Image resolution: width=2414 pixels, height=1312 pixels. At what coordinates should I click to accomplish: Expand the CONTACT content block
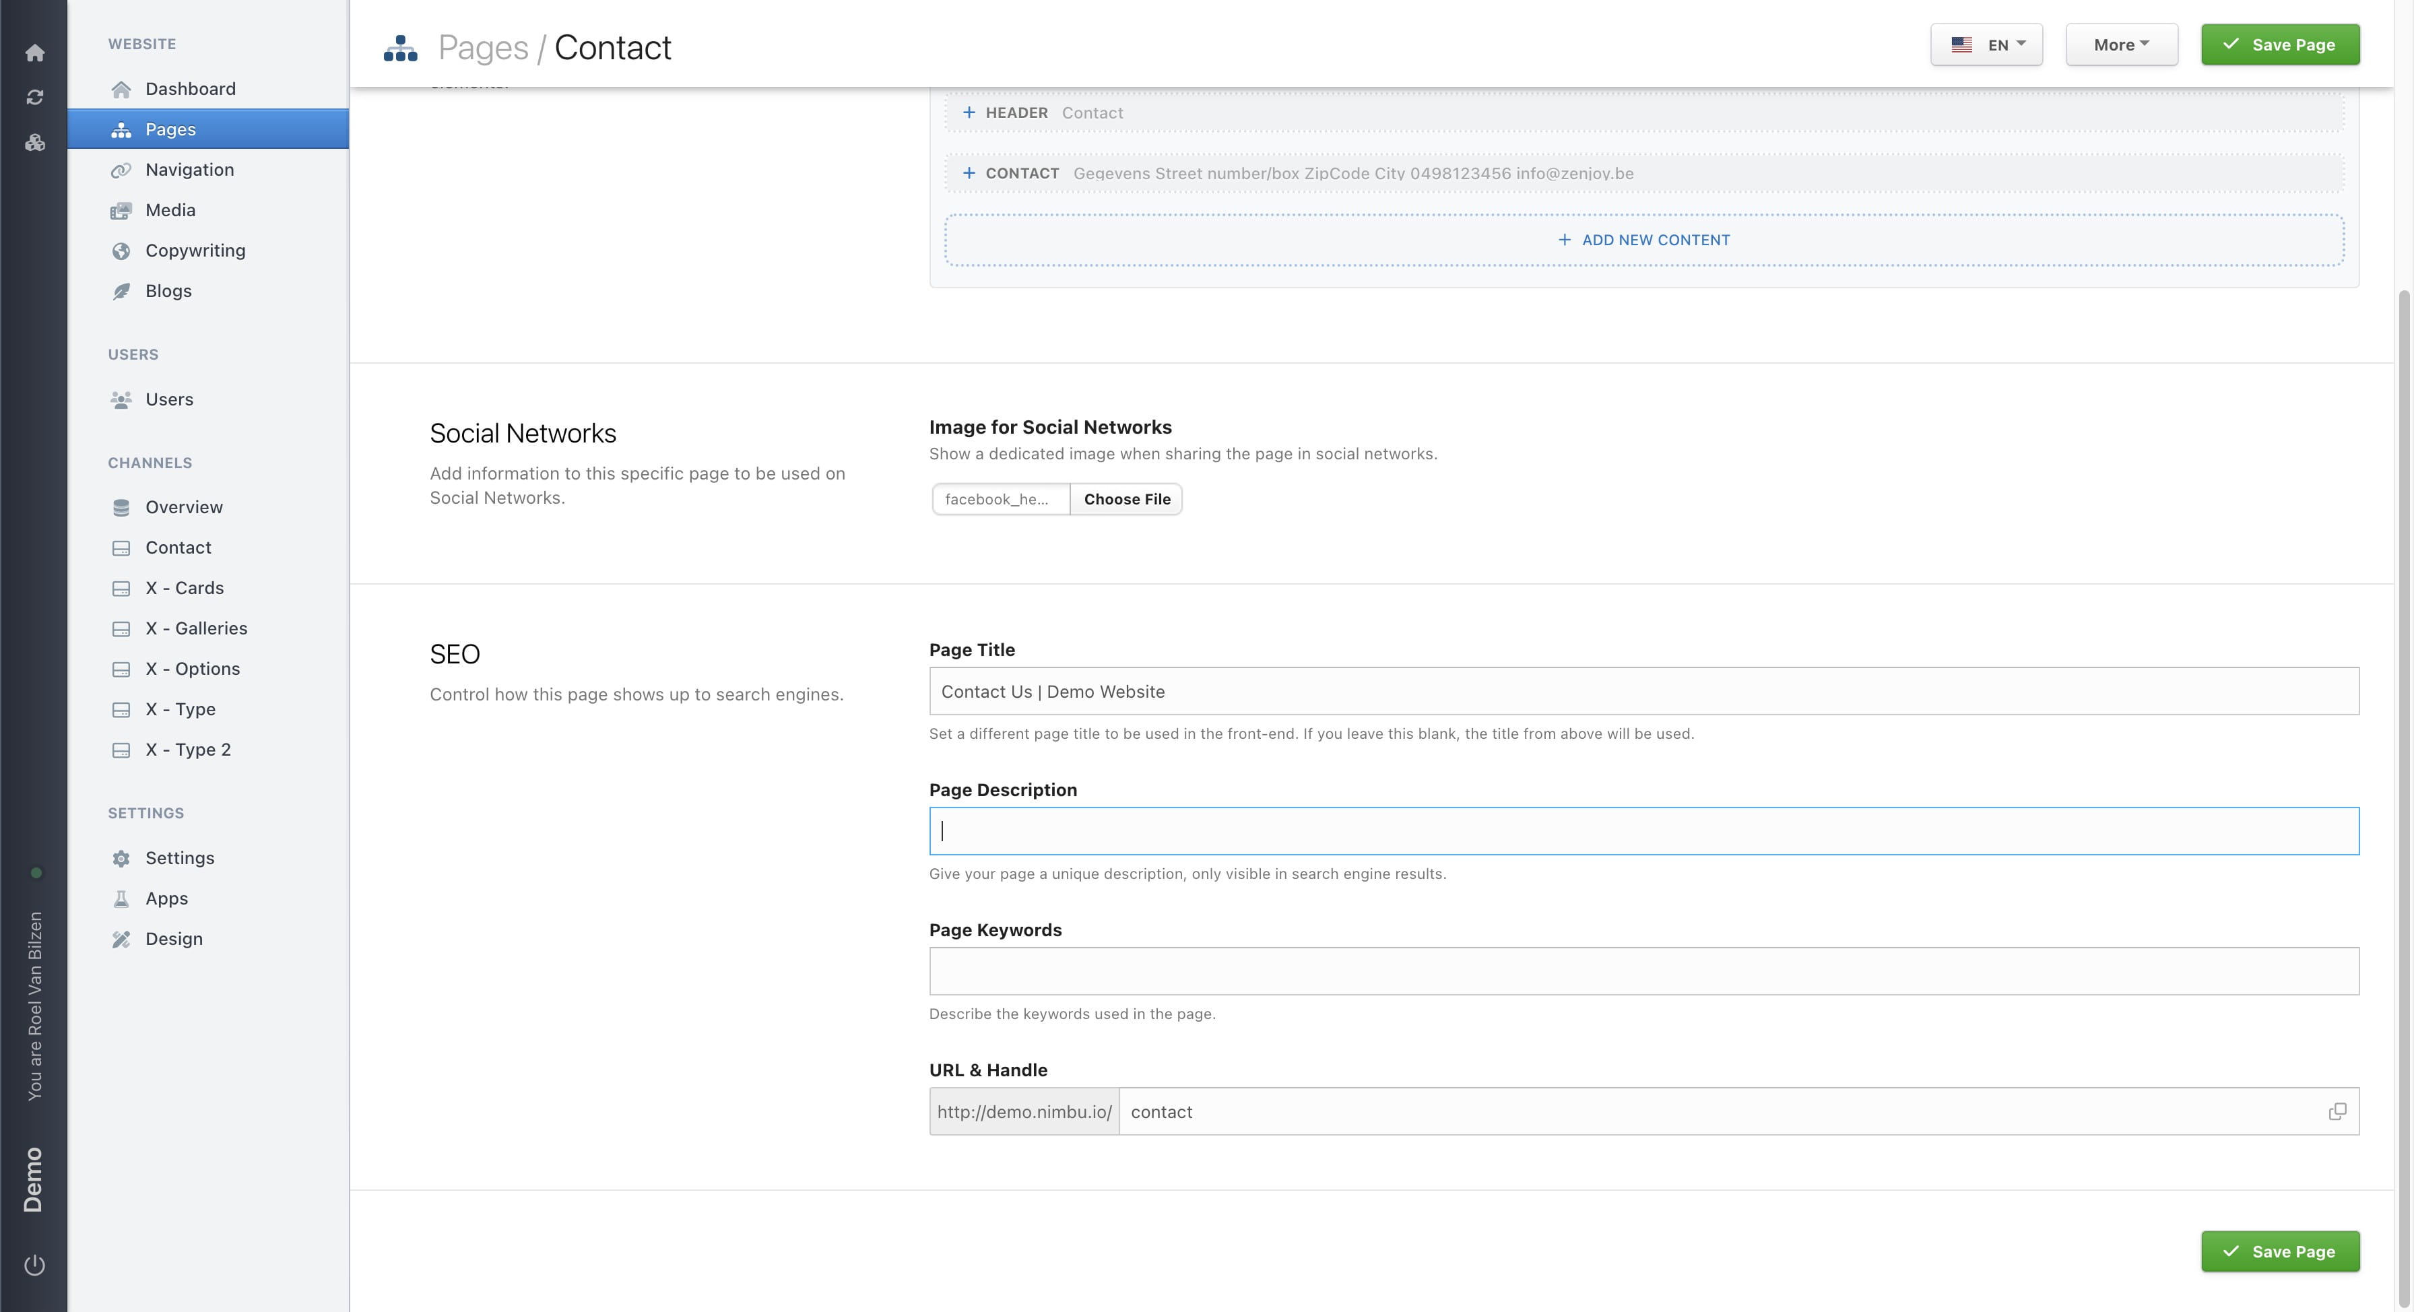point(969,173)
